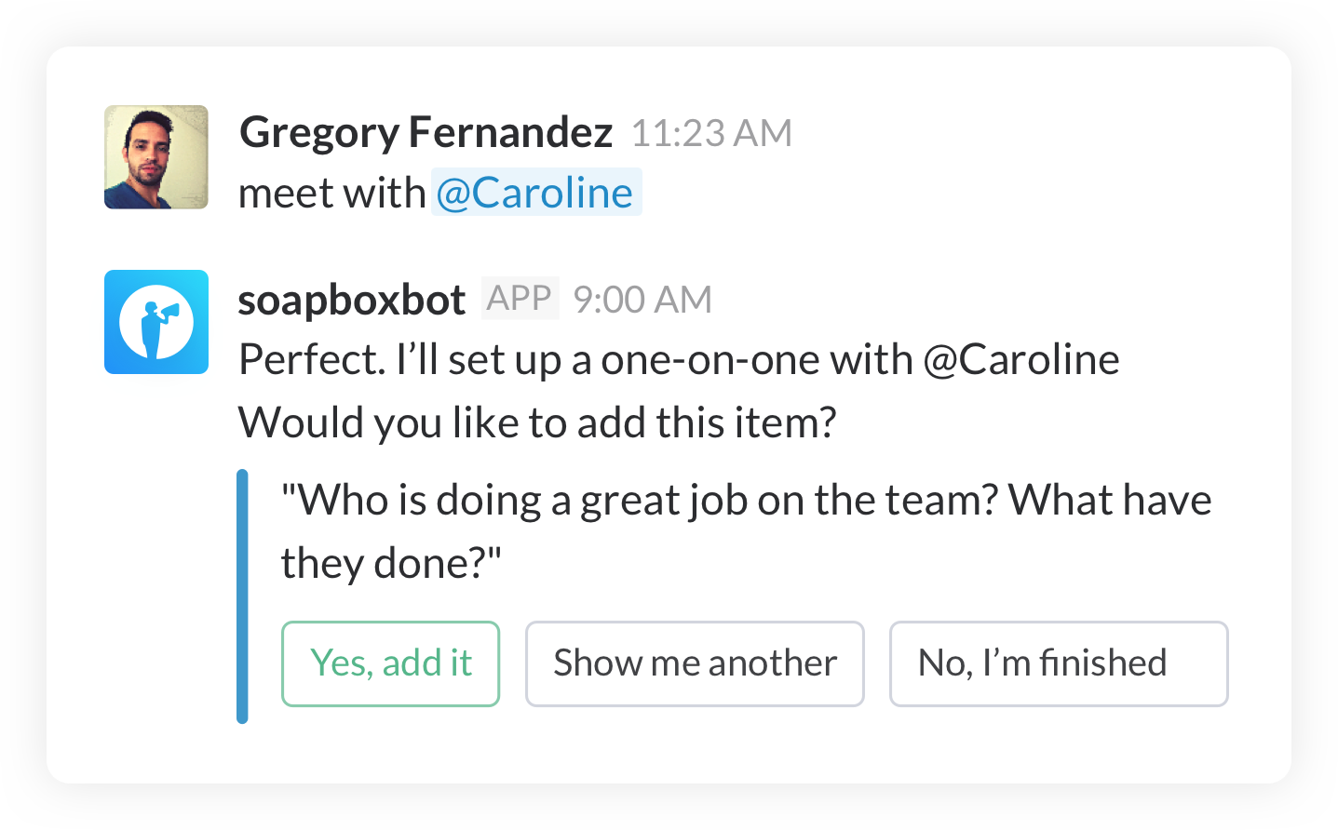Open the highlighted @Caroline mention

pyautogui.click(x=535, y=193)
